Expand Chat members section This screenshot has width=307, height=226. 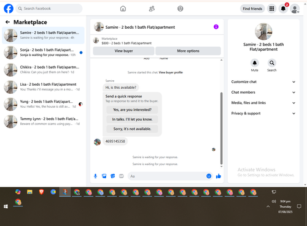click(x=263, y=92)
